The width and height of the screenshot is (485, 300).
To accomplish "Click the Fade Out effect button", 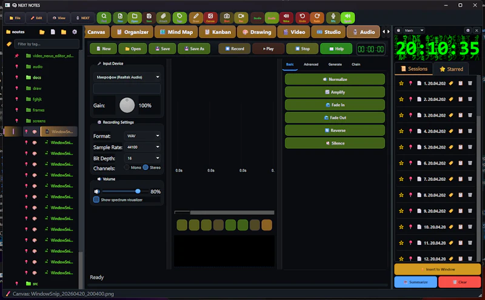I will tap(335, 117).
